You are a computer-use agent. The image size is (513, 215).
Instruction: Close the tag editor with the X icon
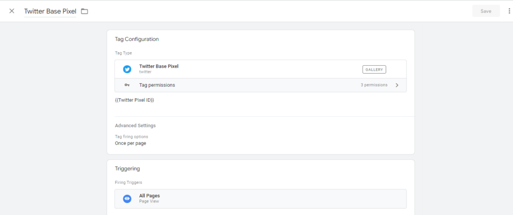click(x=12, y=11)
